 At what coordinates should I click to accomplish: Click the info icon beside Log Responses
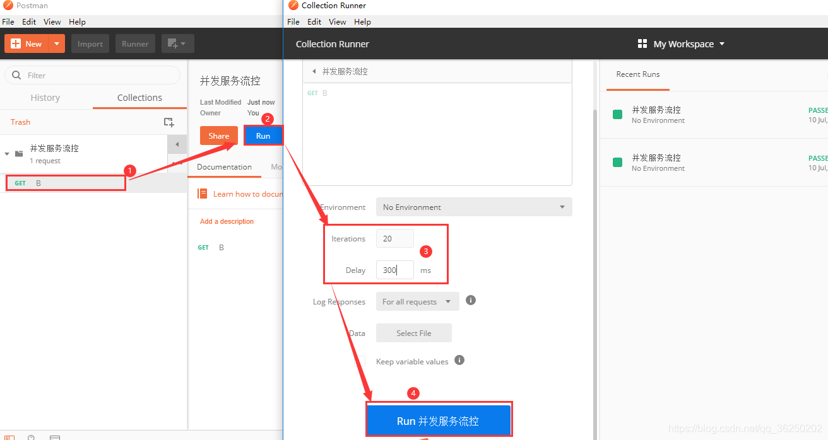[x=471, y=300]
